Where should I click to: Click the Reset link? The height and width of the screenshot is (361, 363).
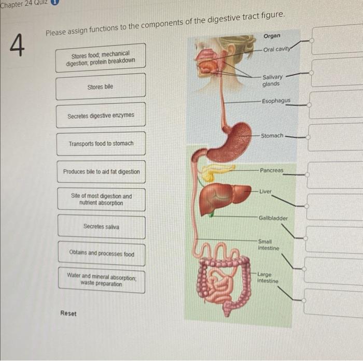tap(68, 313)
